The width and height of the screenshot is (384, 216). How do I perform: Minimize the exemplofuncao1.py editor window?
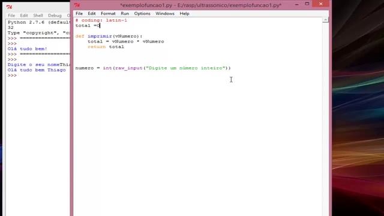(296, 4)
